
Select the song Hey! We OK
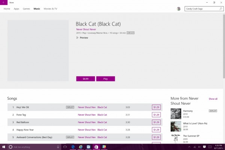(23, 107)
